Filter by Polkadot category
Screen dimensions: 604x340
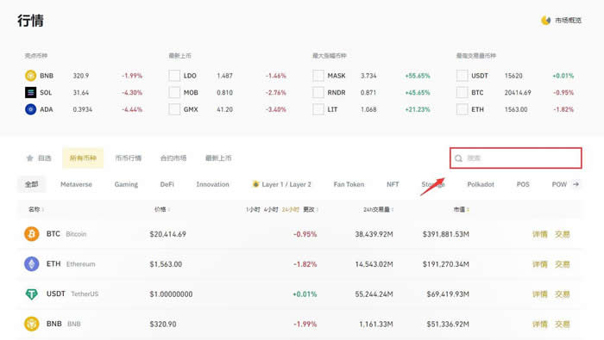point(481,184)
